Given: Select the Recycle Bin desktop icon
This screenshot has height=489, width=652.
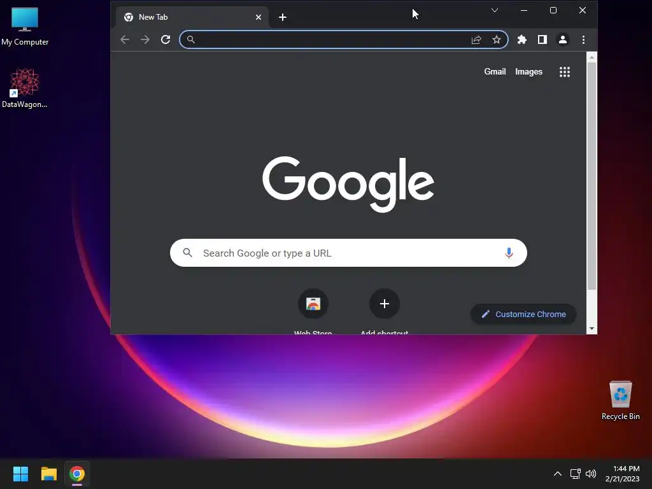Looking at the screenshot, I should coord(620,400).
